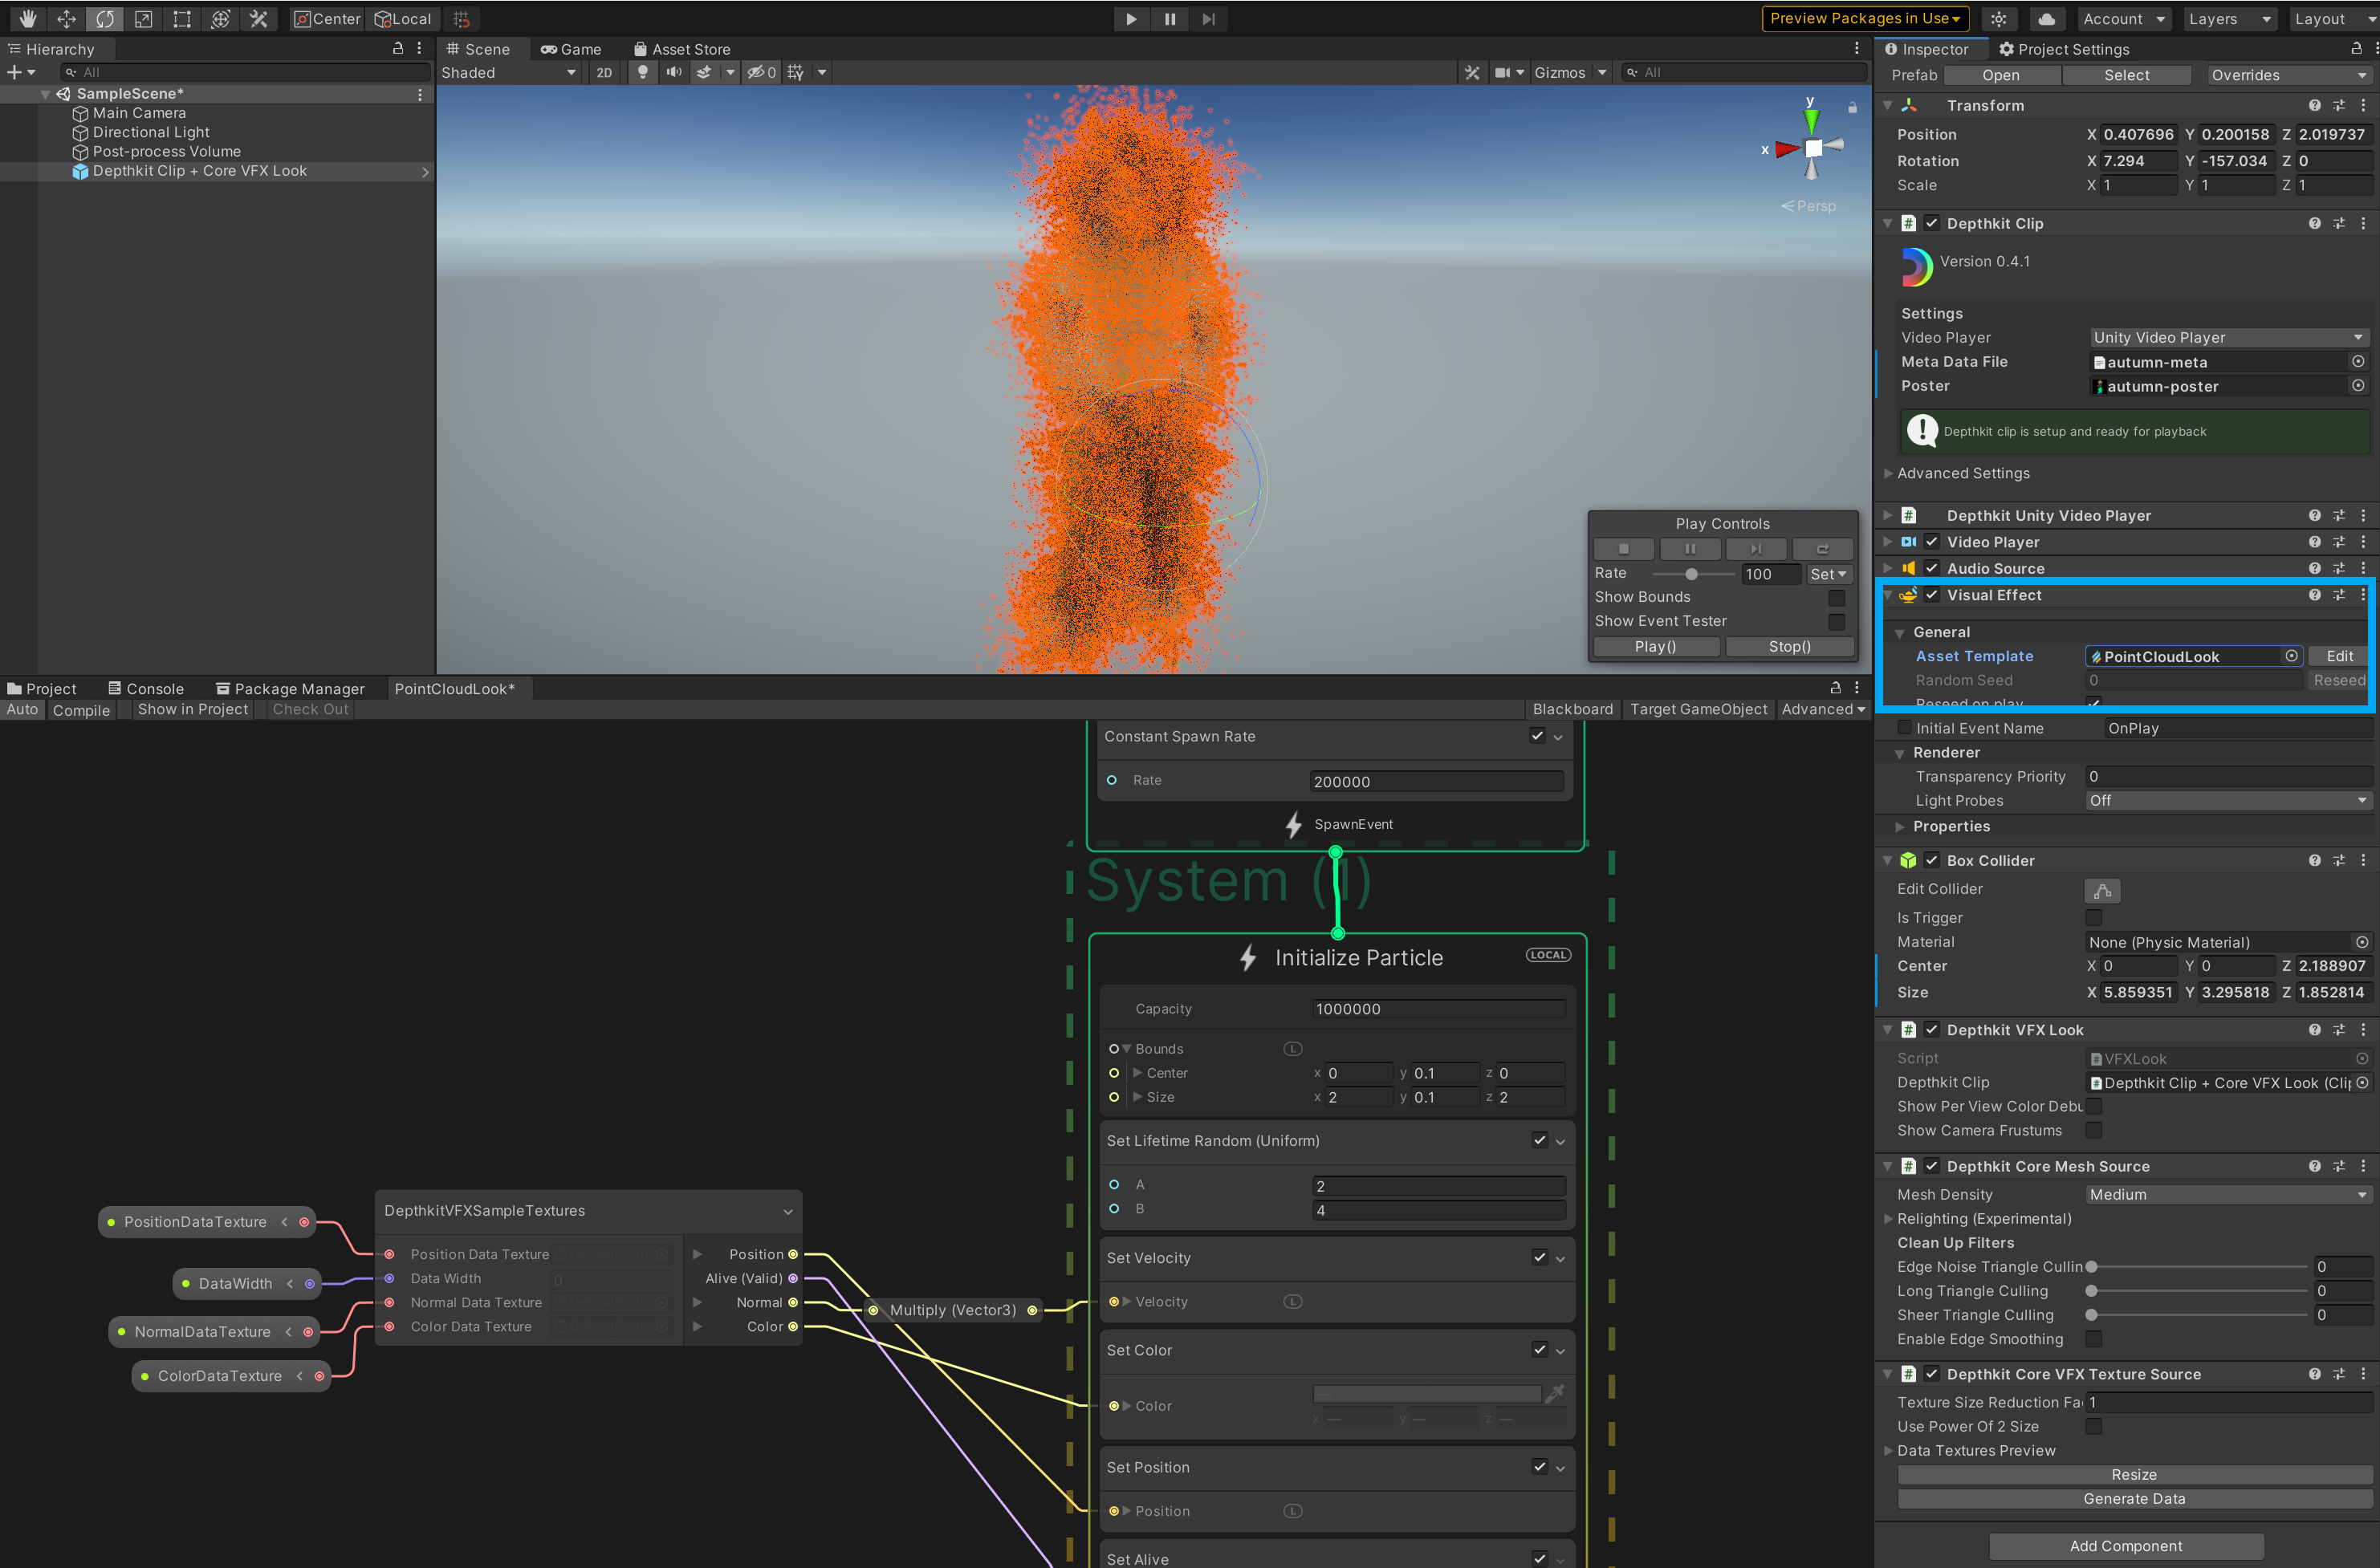Image resolution: width=2380 pixels, height=1568 pixels.
Task: Toggle scene lighting bulb icon
Action: 643,72
